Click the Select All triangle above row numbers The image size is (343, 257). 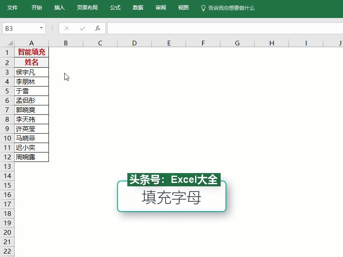click(x=9, y=43)
